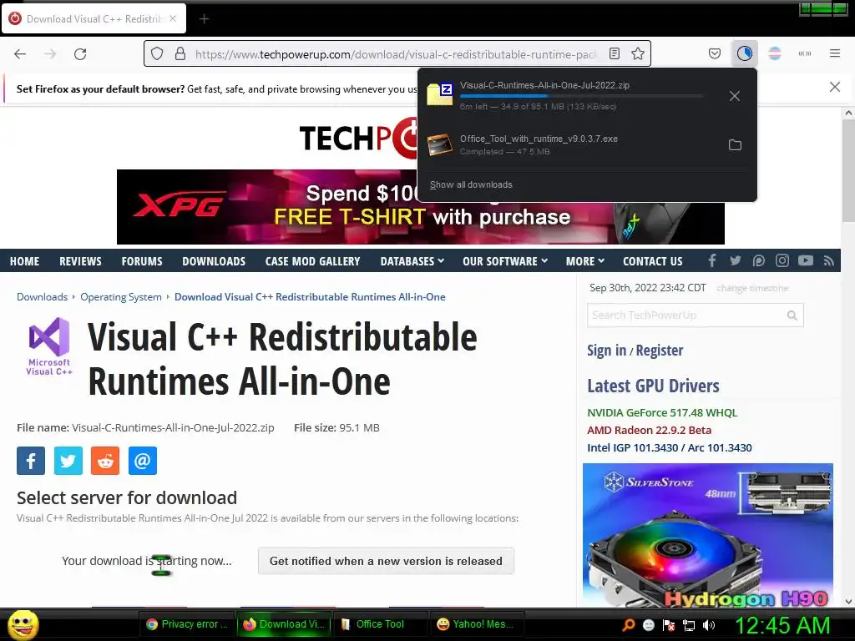Viewport: 855px width, 641px height.
Task: Open a new browser tab
Action: coord(204,19)
